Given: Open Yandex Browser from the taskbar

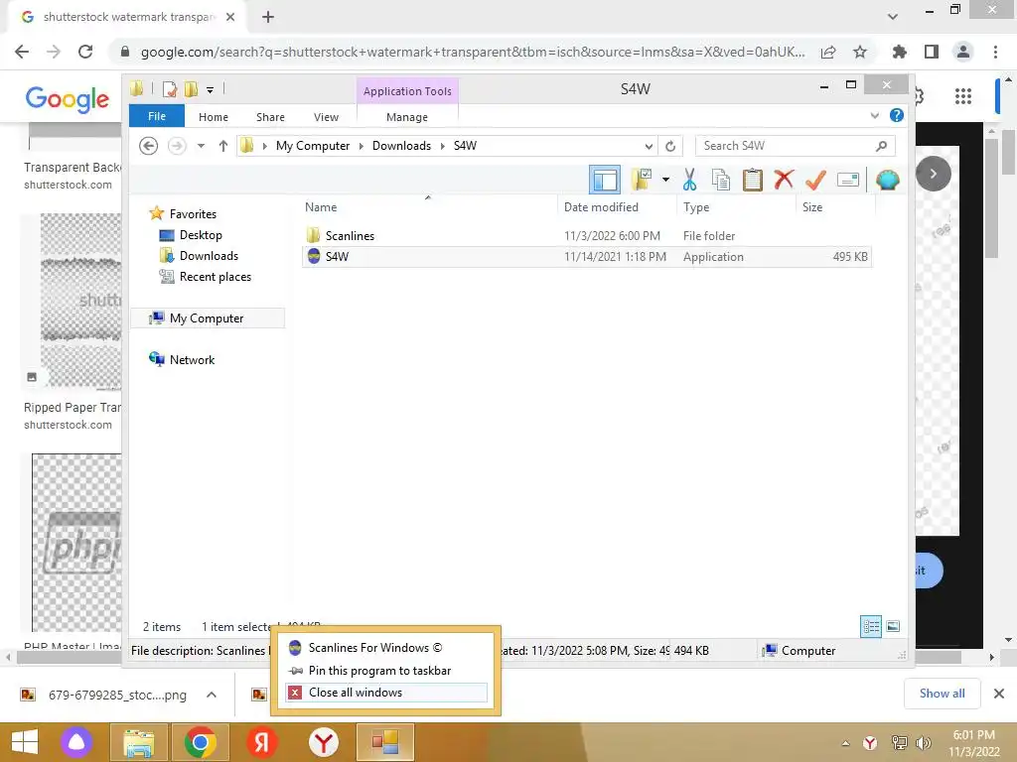Looking at the screenshot, I should pyautogui.click(x=323, y=742).
